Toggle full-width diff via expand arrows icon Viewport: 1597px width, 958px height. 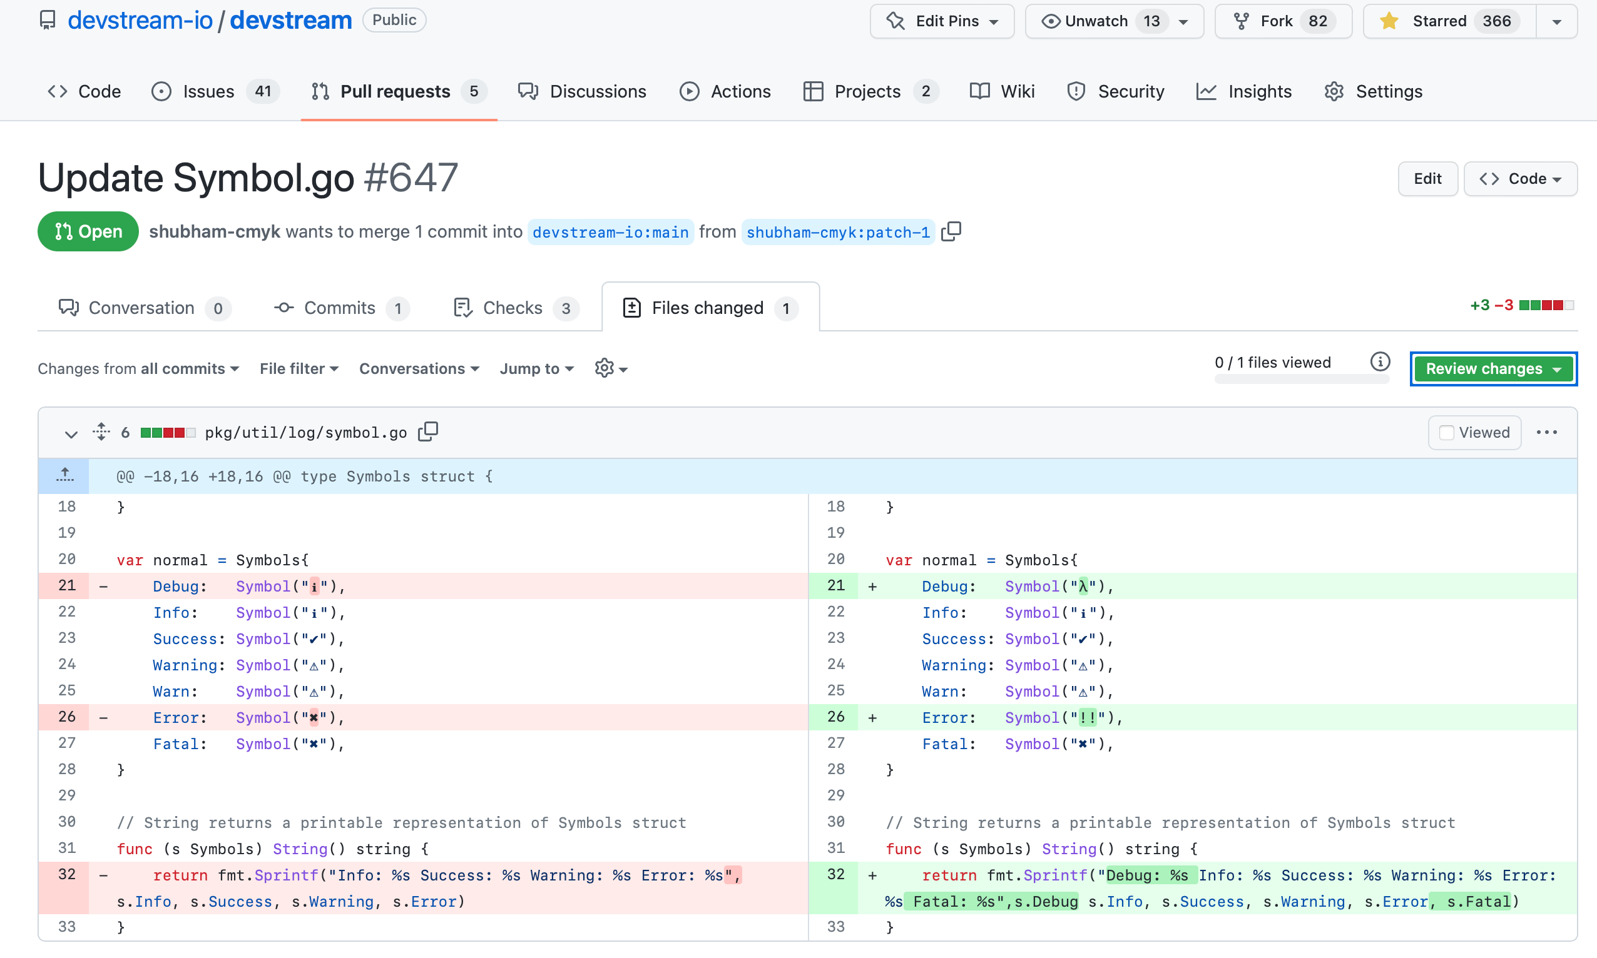pyautogui.click(x=101, y=432)
